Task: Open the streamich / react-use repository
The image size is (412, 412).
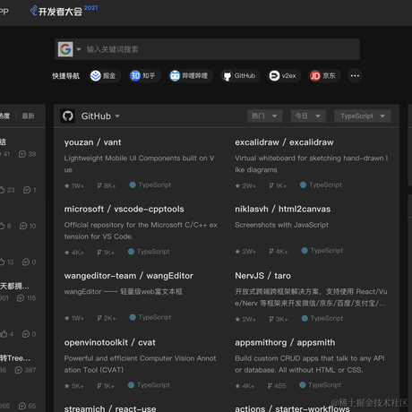Action: tap(110, 408)
